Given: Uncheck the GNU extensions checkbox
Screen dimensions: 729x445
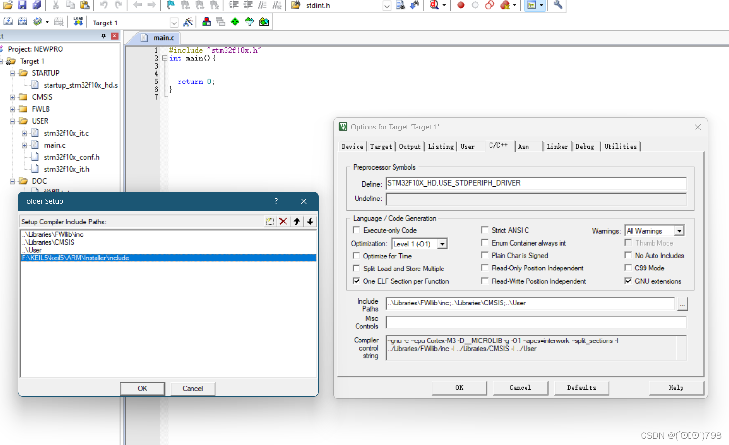Looking at the screenshot, I should coord(629,281).
